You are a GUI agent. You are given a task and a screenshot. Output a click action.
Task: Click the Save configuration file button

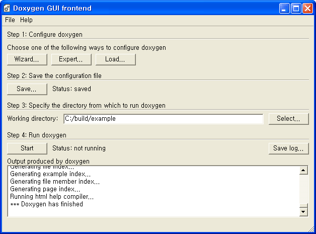click(x=27, y=89)
